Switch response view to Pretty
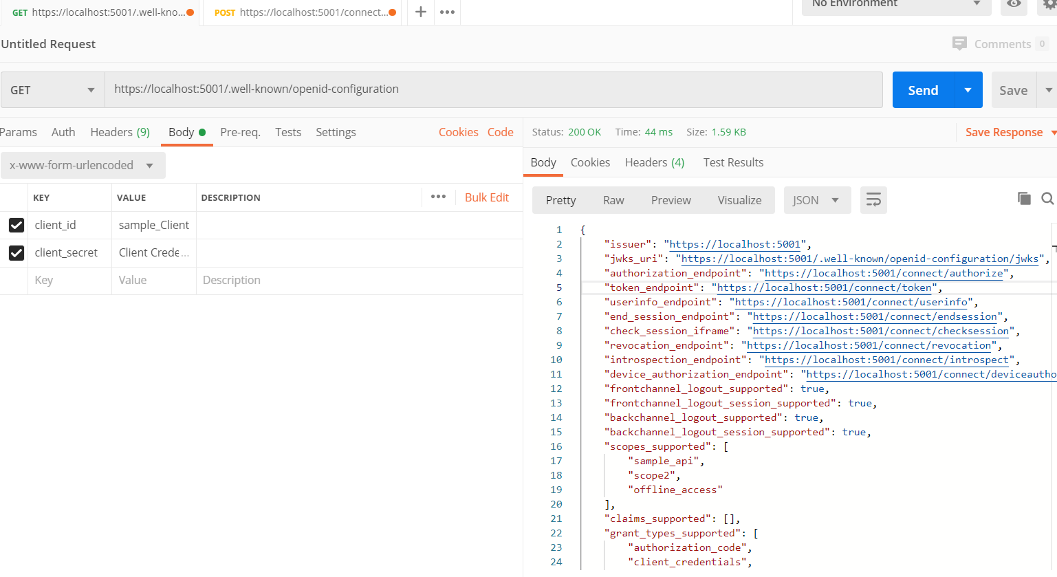The height and width of the screenshot is (577, 1057). coord(560,200)
